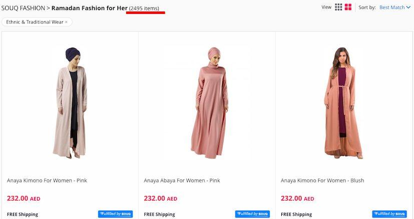
Task: Click Fulfilled by Souq badge on blush kimono
Action: pos(389,214)
